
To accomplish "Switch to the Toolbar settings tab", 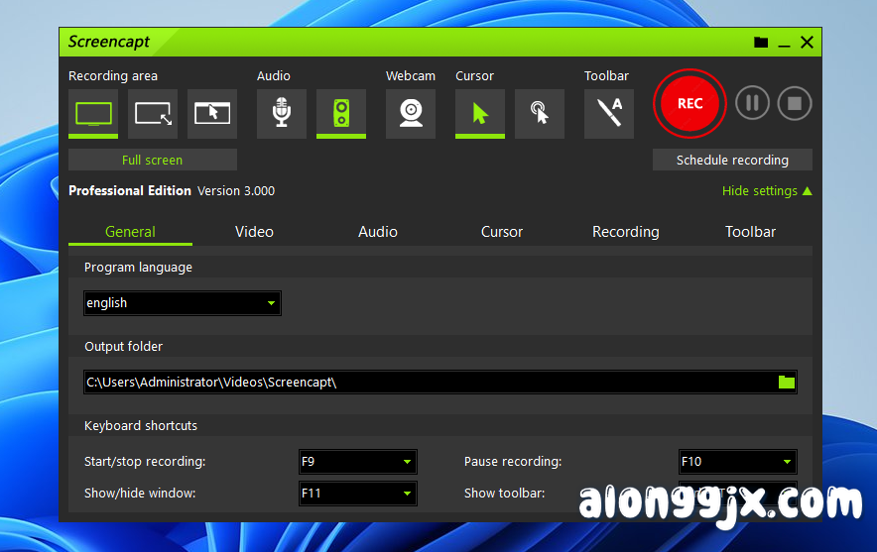I will 750,232.
